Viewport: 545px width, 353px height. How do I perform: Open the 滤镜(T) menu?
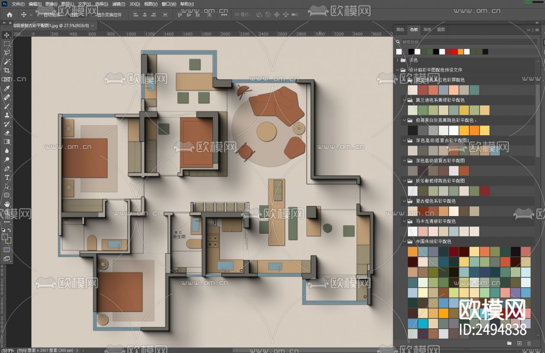coord(119,4)
